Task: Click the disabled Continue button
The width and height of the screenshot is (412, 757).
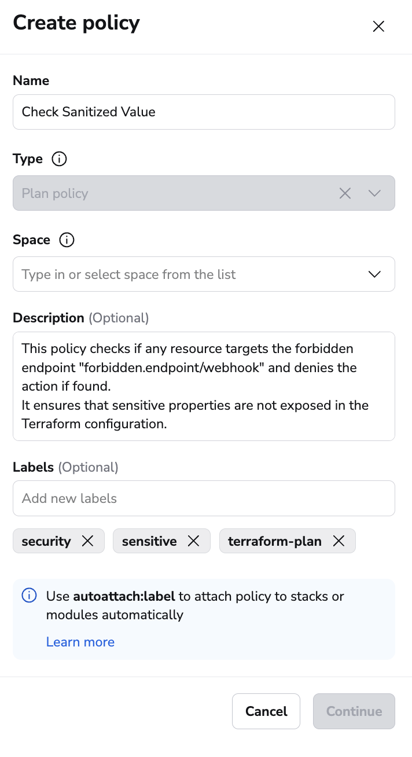Action: (x=354, y=711)
